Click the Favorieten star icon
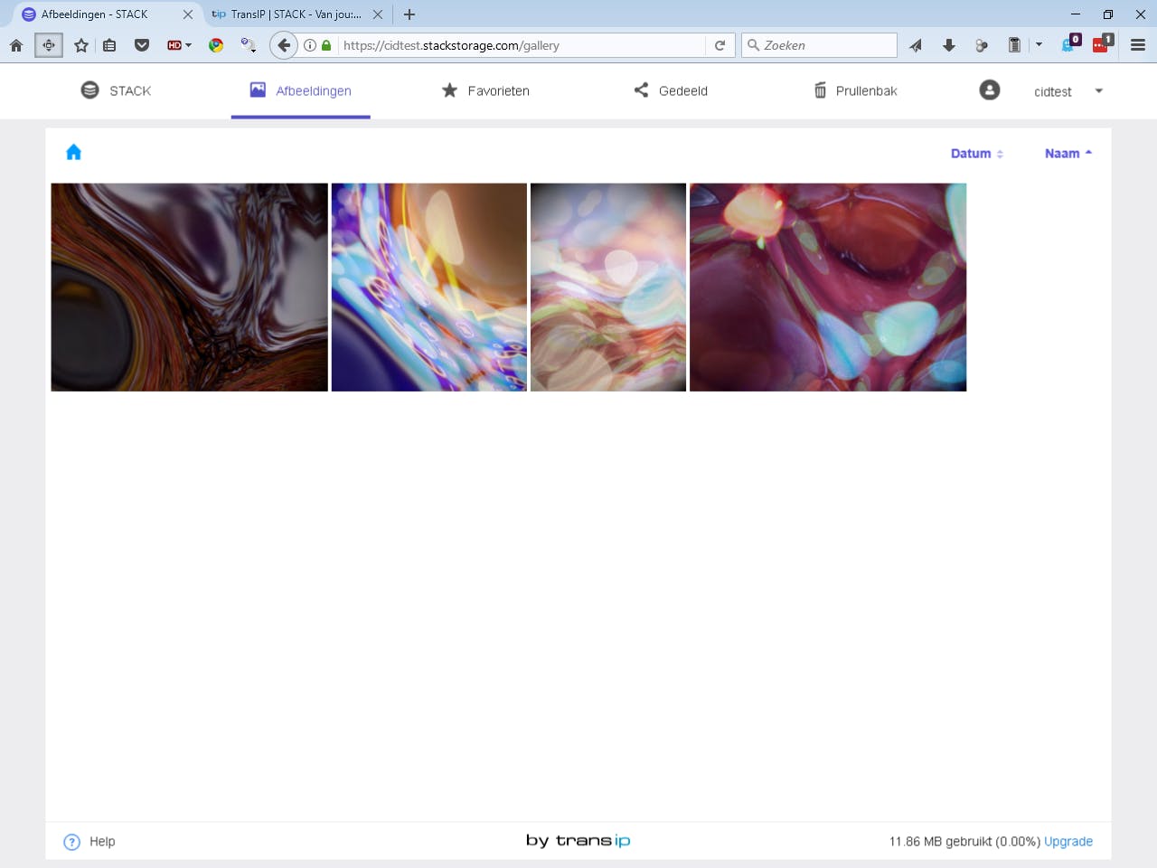Screen dimensions: 1157x868 pos(449,90)
